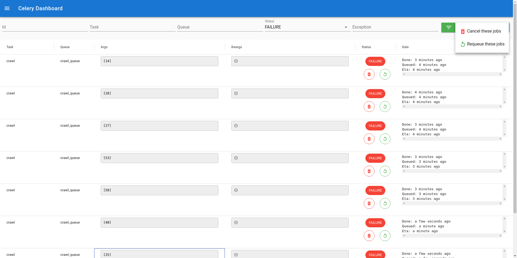Open the Status dropdown showing FAILURE
The height and width of the screenshot is (258, 517).
pyautogui.click(x=308, y=27)
